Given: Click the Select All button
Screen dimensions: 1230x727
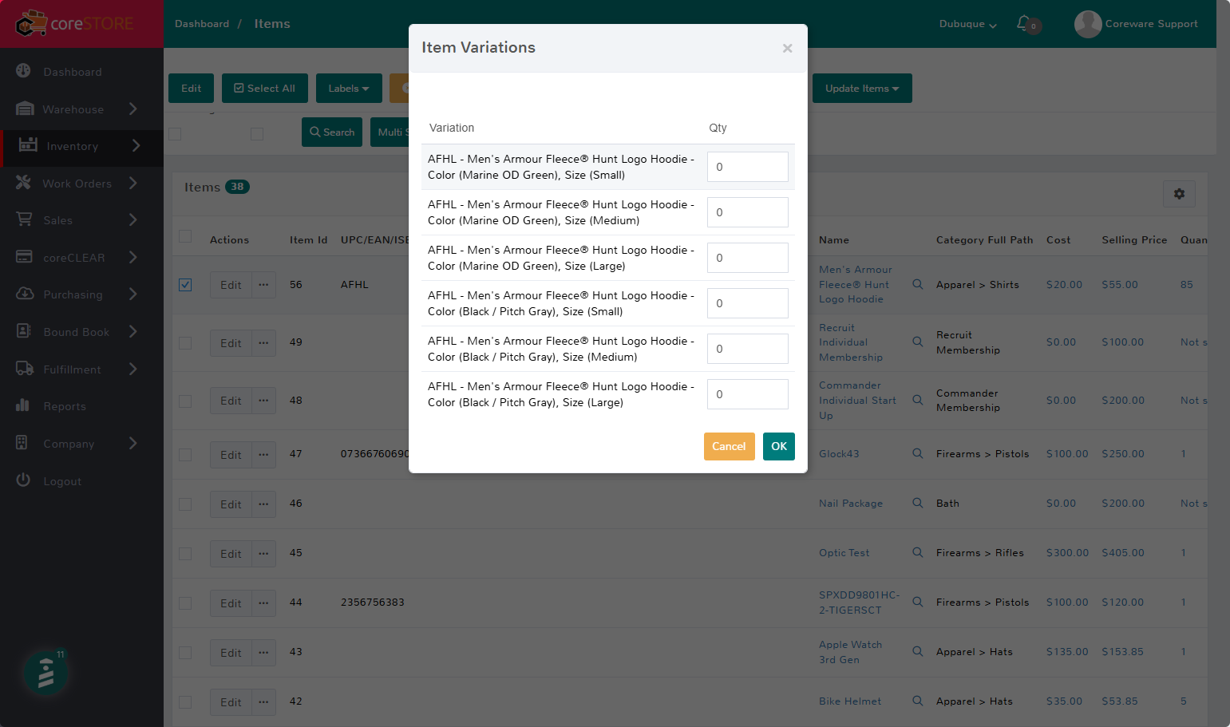Looking at the screenshot, I should 264,89.
